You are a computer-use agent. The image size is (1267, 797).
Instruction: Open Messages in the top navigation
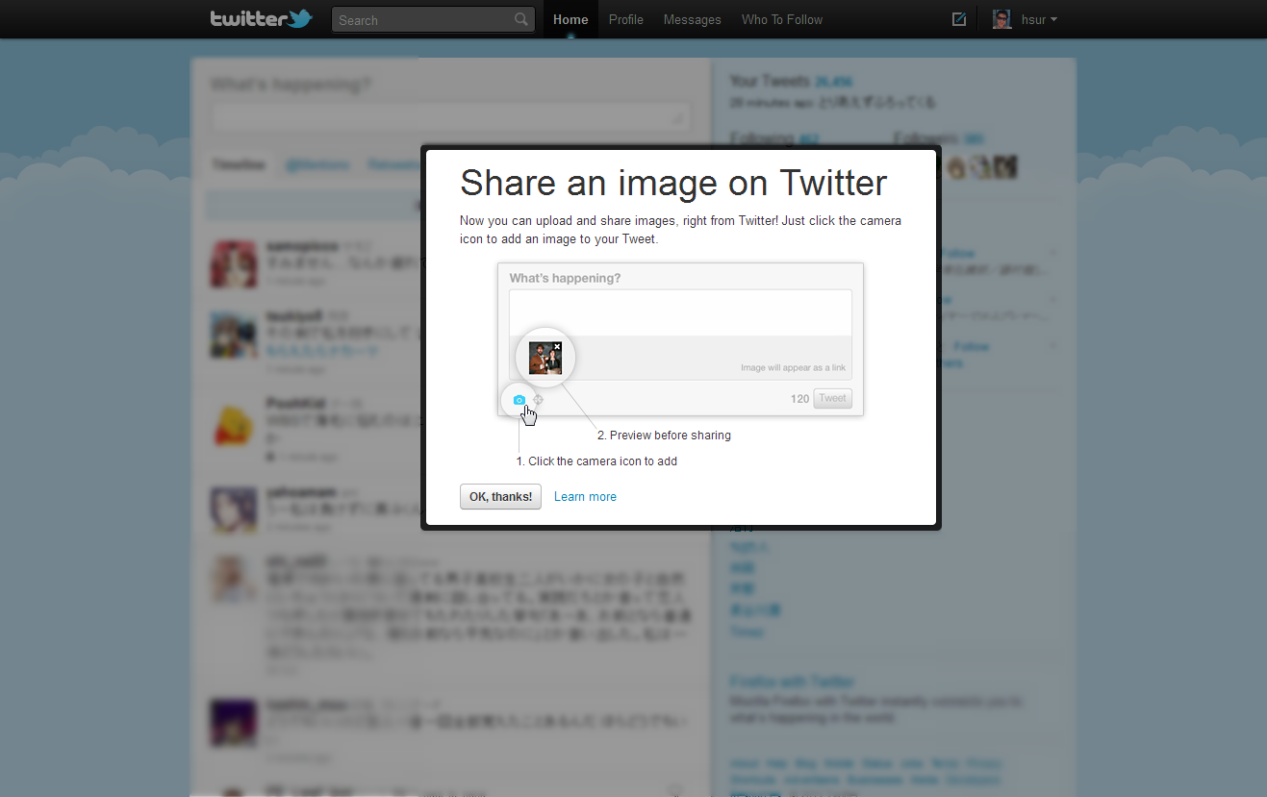[692, 19]
